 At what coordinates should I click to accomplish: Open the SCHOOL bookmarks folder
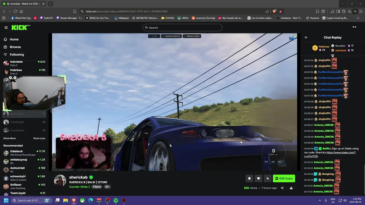[x=168, y=18]
